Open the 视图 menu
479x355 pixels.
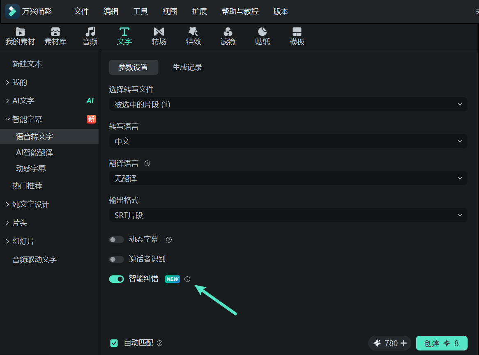(170, 11)
